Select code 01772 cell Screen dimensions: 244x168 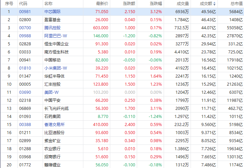(x=25, y=165)
